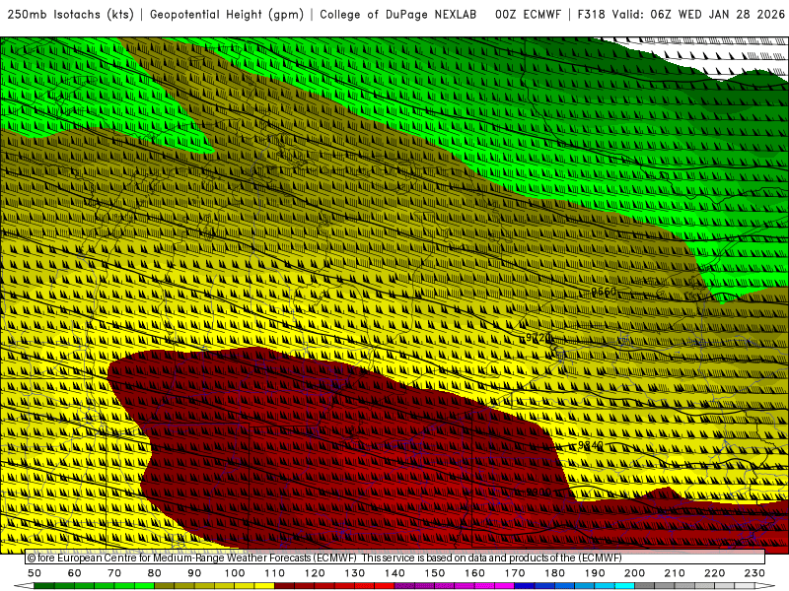Click the "00Z ECMWF" model run label

(x=528, y=15)
